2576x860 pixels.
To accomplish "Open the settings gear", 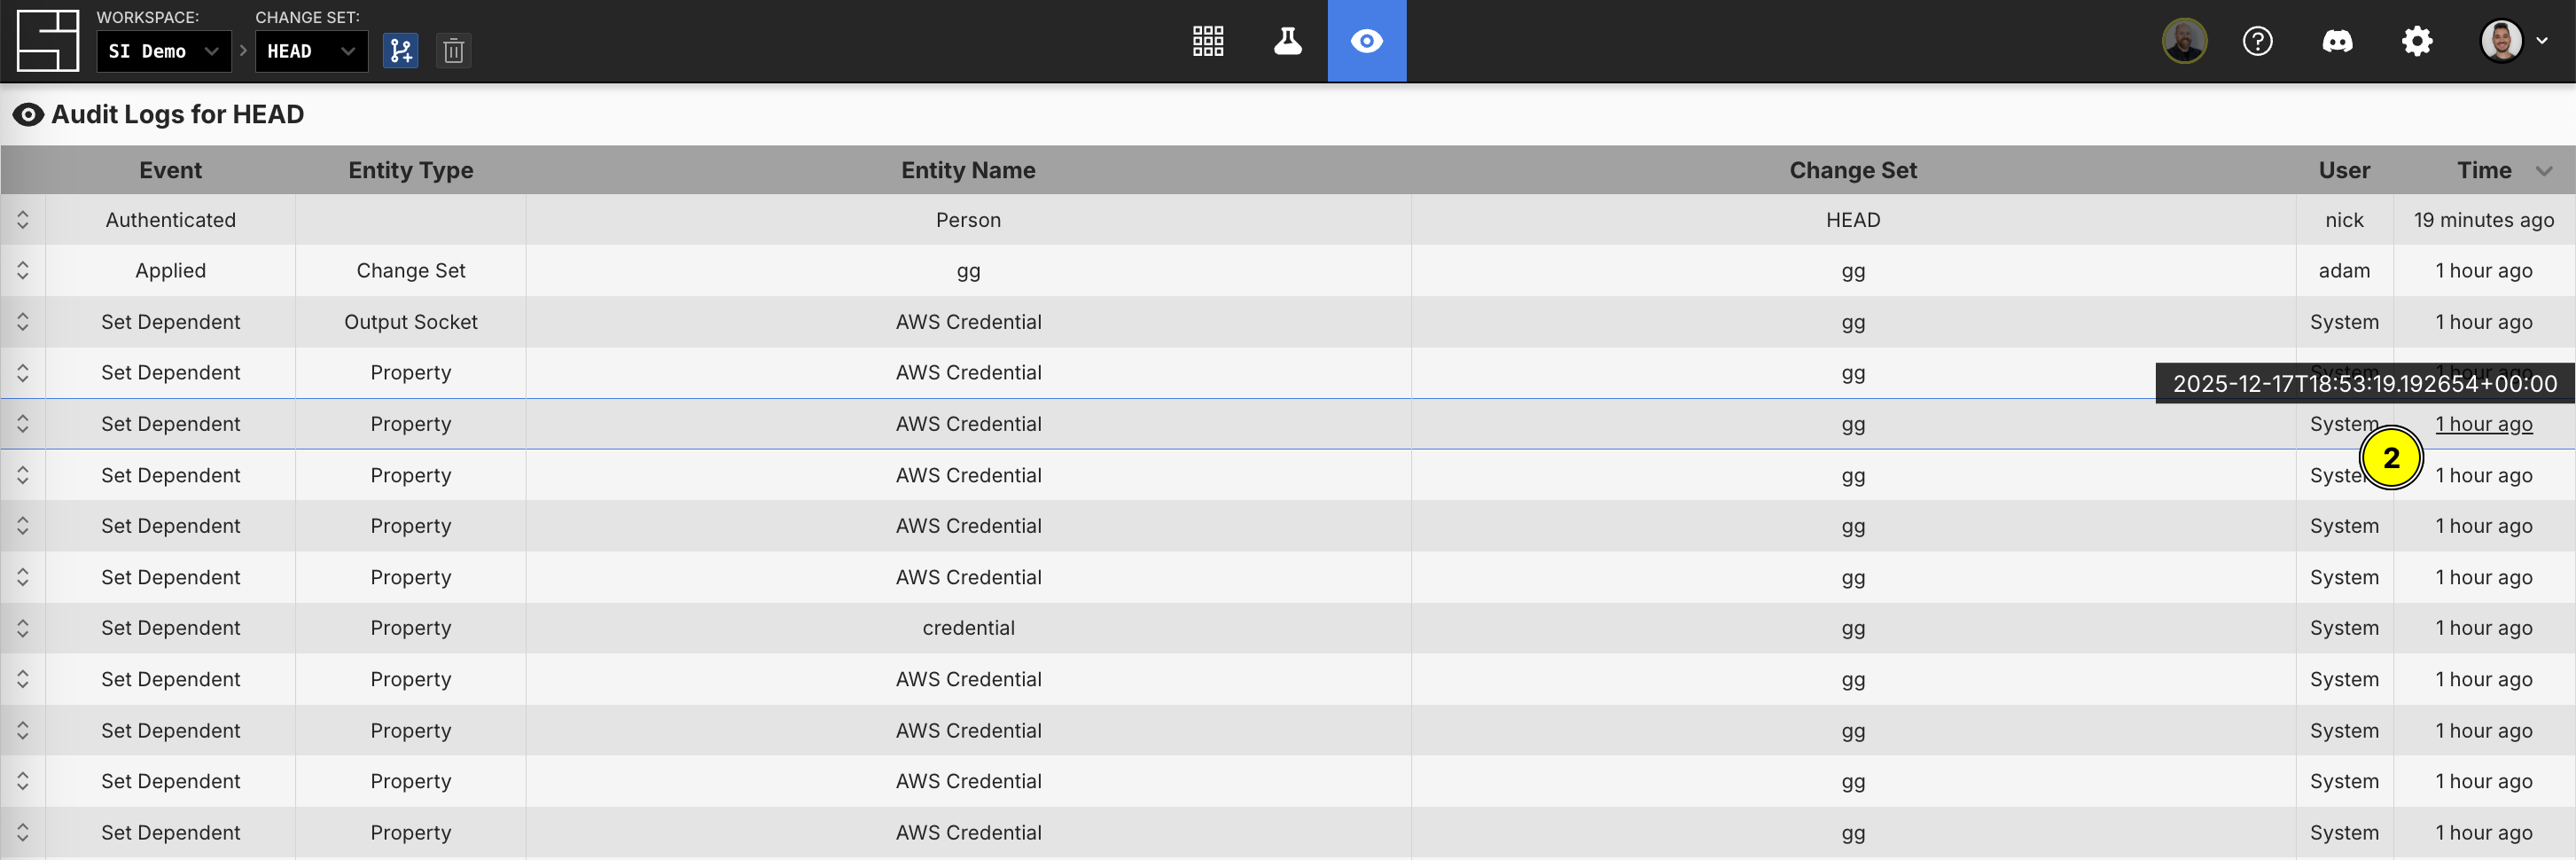I will point(2418,41).
